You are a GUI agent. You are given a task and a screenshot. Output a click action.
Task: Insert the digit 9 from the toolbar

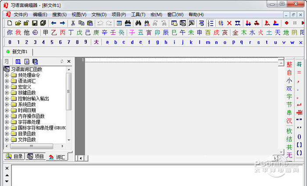tap(86, 42)
